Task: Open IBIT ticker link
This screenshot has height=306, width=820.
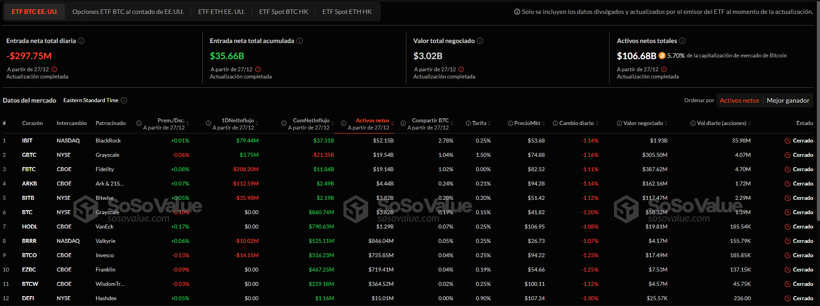Action: coord(27,141)
